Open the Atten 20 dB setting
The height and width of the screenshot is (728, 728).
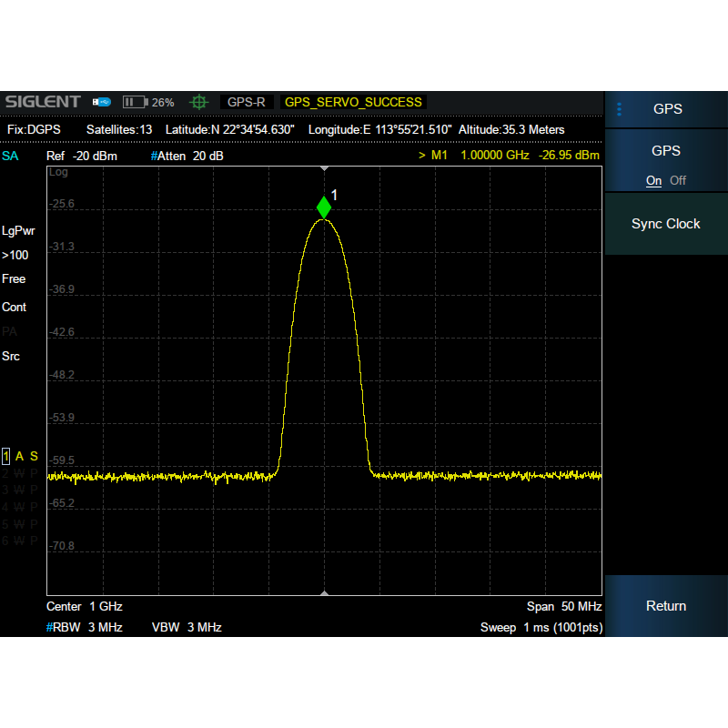click(187, 156)
